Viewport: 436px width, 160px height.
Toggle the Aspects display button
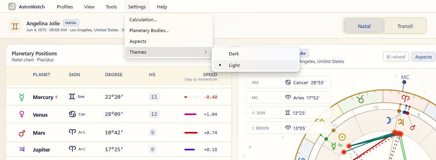coord(423,57)
